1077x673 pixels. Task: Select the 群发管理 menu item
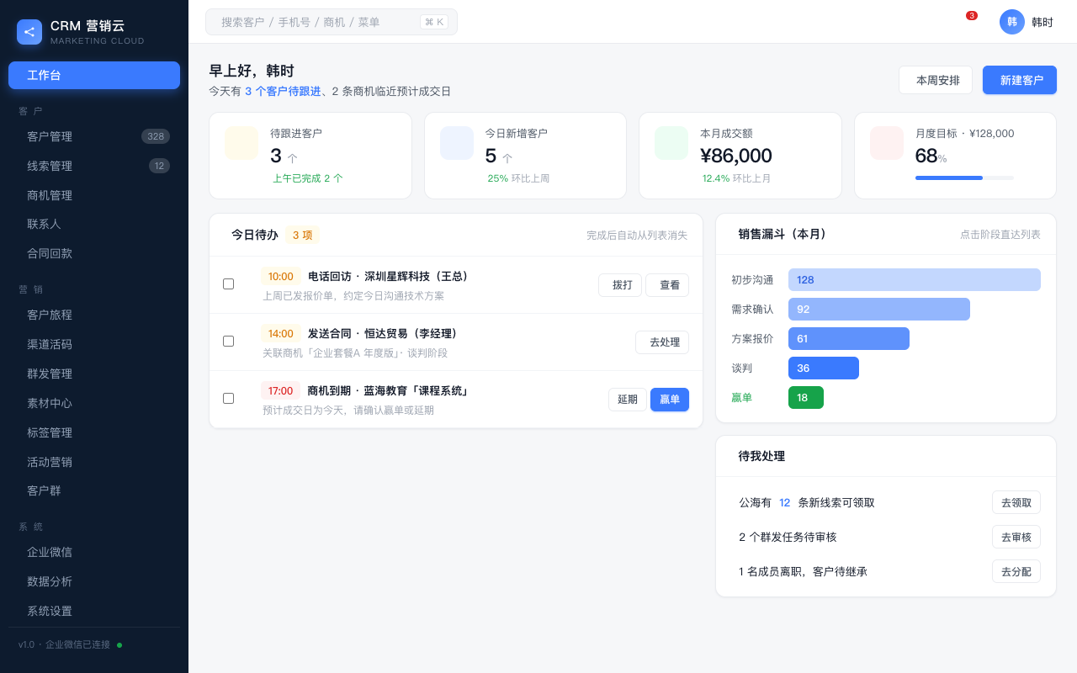tap(94, 374)
